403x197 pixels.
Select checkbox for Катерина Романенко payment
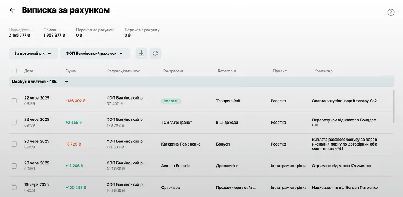(14, 144)
